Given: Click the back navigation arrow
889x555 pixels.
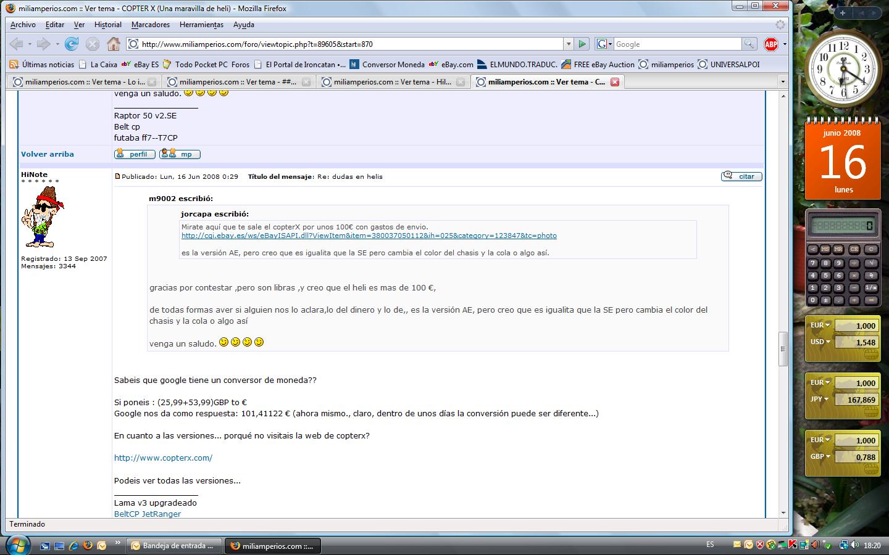Looking at the screenshot, I should coord(17,44).
